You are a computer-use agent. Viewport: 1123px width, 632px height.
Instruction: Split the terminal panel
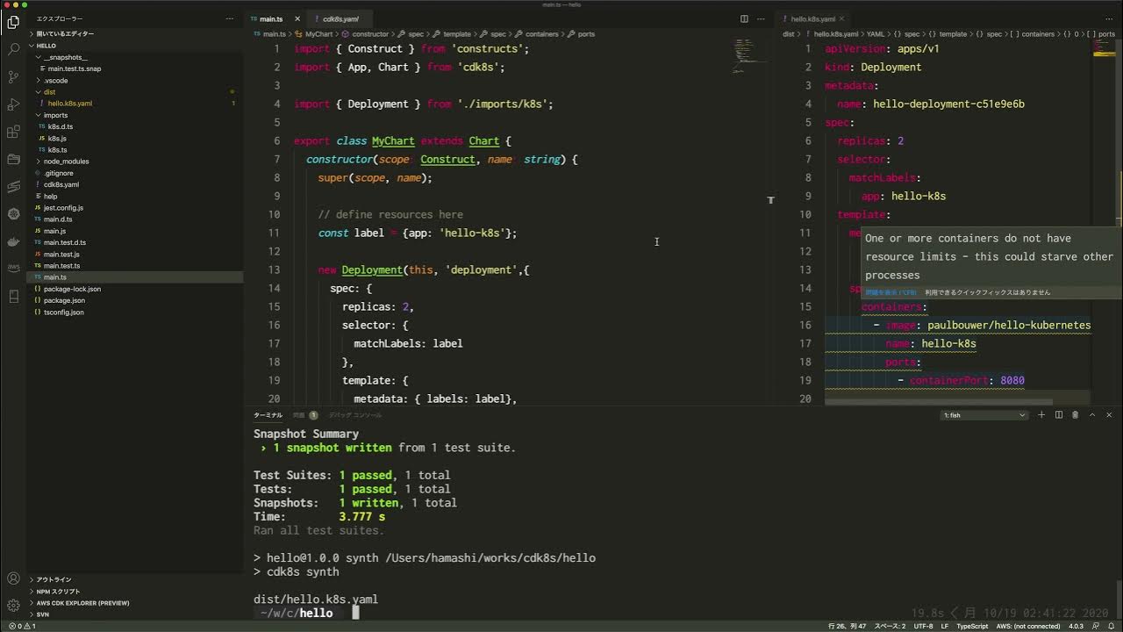[x=1059, y=415]
